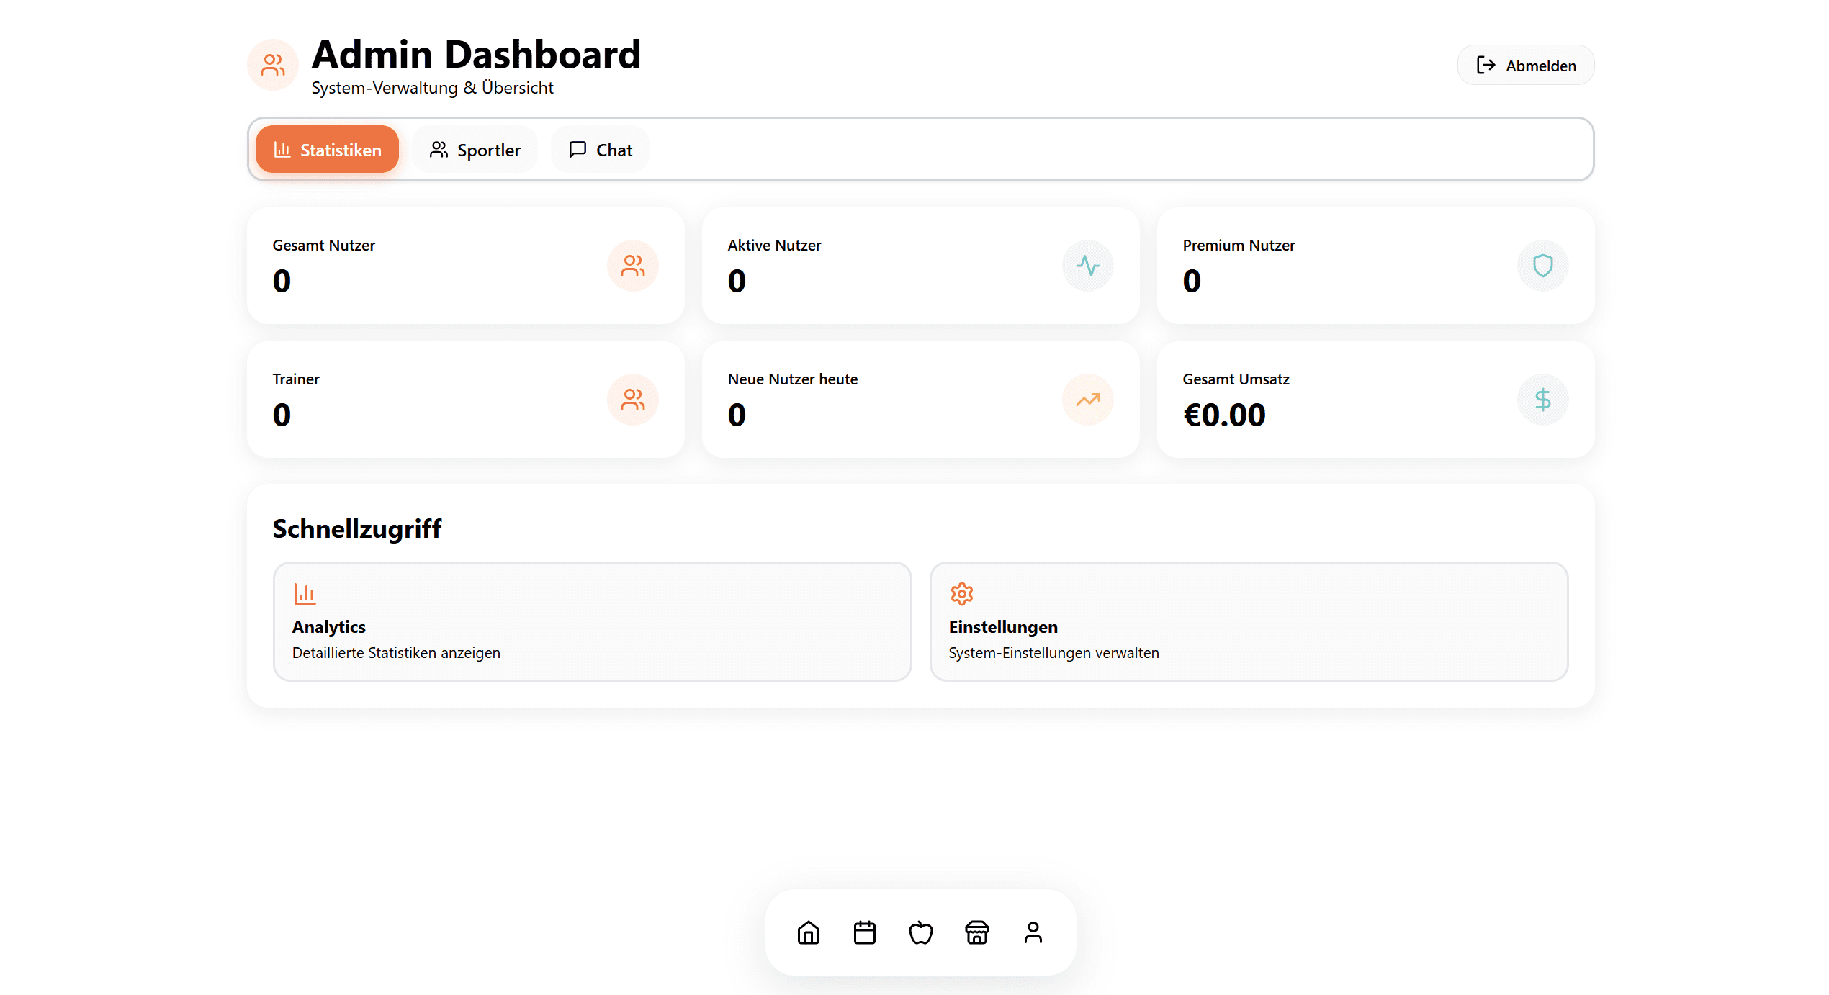Click the users icon in Trainer card
The image size is (1829, 995).
click(x=632, y=400)
